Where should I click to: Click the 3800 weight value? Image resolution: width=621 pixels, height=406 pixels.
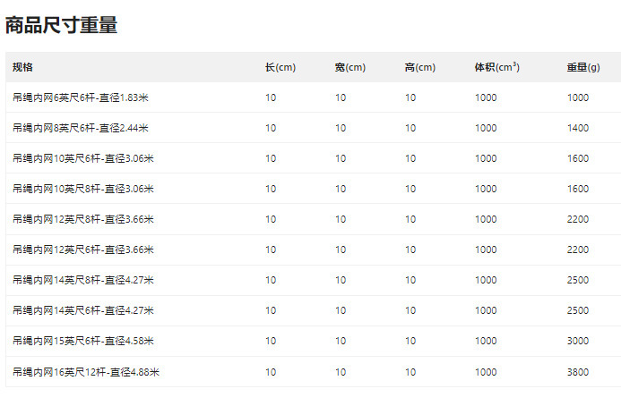pos(578,371)
